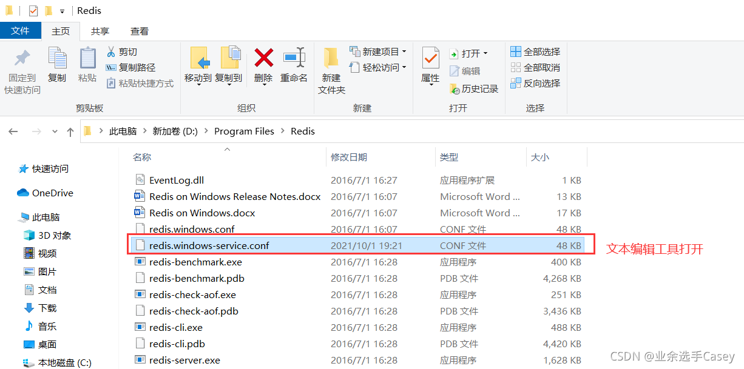Switch to the View (查看) tab
The height and width of the screenshot is (369, 744).
[140, 31]
